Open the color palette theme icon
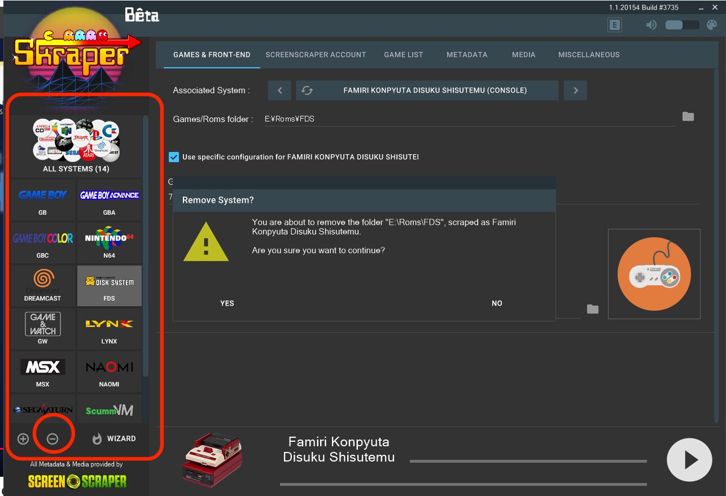The width and height of the screenshot is (726, 496). click(x=712, y=25)
